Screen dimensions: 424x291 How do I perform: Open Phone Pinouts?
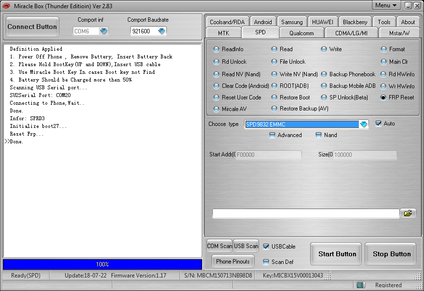coord(233,261)
